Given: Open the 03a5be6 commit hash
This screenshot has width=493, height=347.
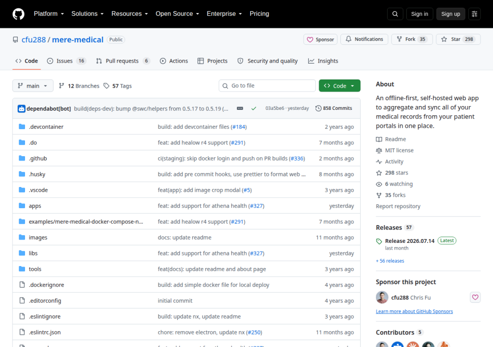Looking at the screenshot, I should click(x=274, y=108).
